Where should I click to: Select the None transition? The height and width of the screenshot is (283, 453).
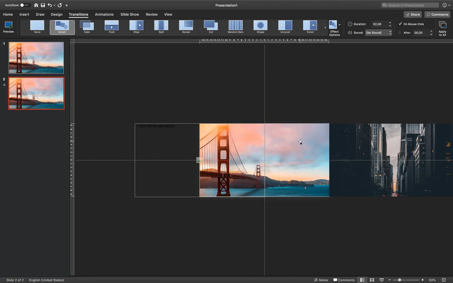click(37, 27)
